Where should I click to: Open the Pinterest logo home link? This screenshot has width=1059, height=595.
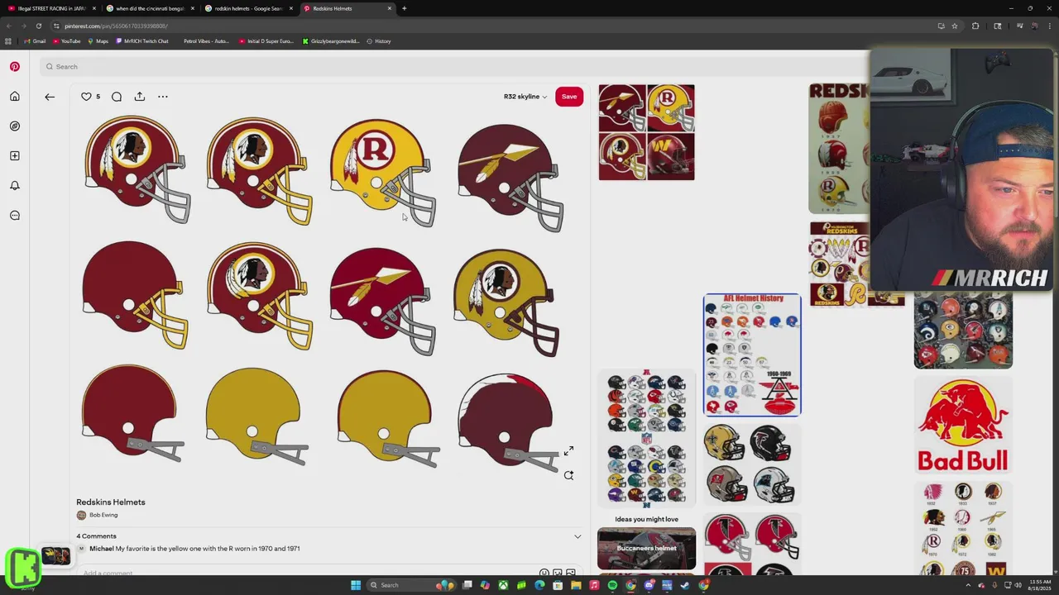pos(15,66)
